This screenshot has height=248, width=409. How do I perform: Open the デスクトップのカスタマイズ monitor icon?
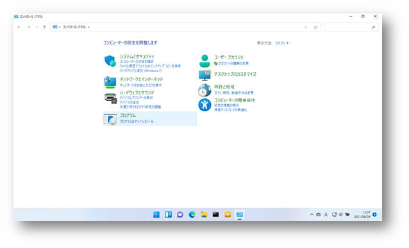pyautogui.click(x=204, y=75)
